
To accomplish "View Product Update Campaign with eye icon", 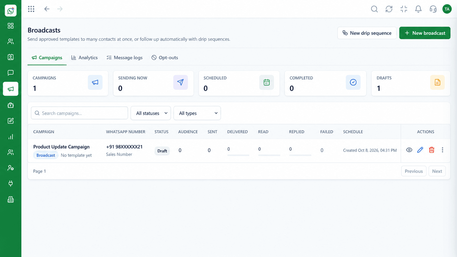I will tap(409, 150).
